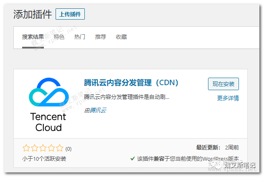The width and height of the screenshot is (264, 177).
Task: Click the plugin description text
Action: (x=127, y=97)
